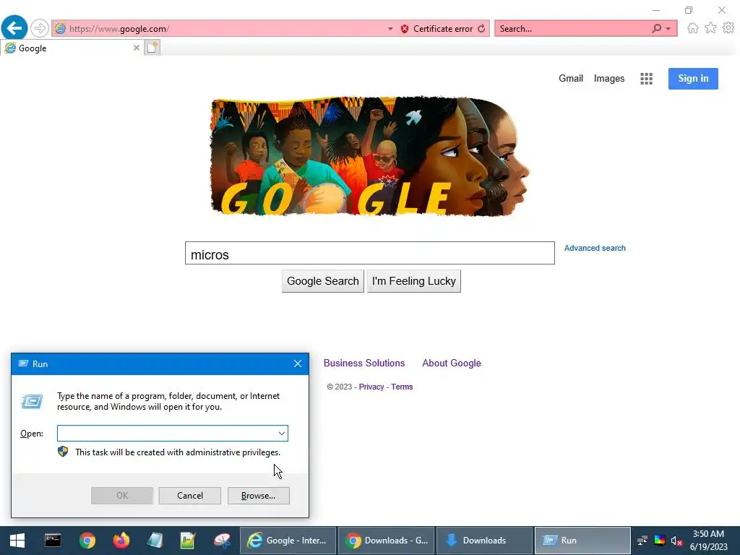Click the colorful display tray icon

[659, 541]
